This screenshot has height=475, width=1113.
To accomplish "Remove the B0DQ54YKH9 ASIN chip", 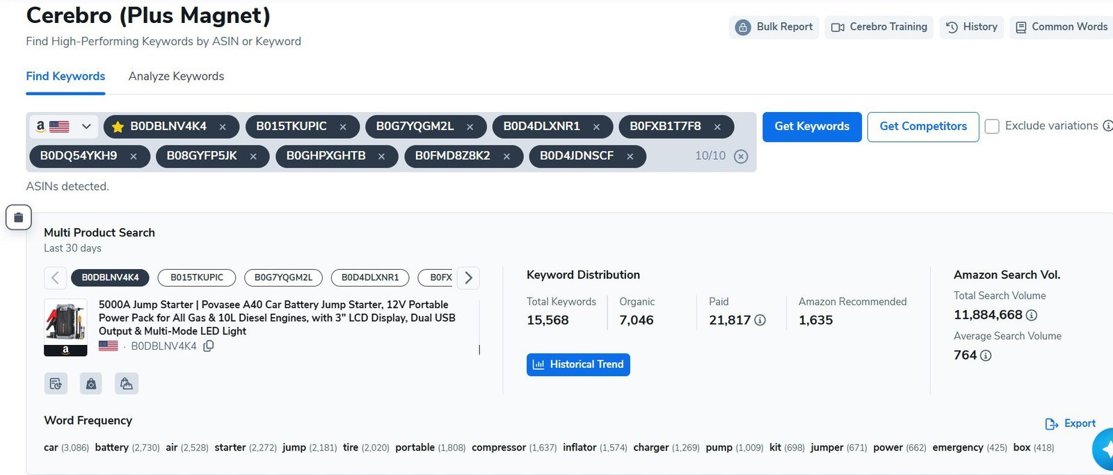I will [134, 156].
